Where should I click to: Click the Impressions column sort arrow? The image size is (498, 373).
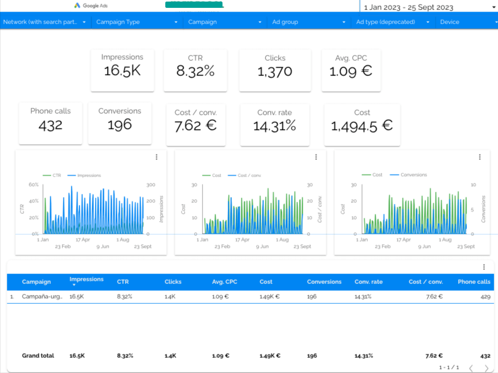[74, 285]
